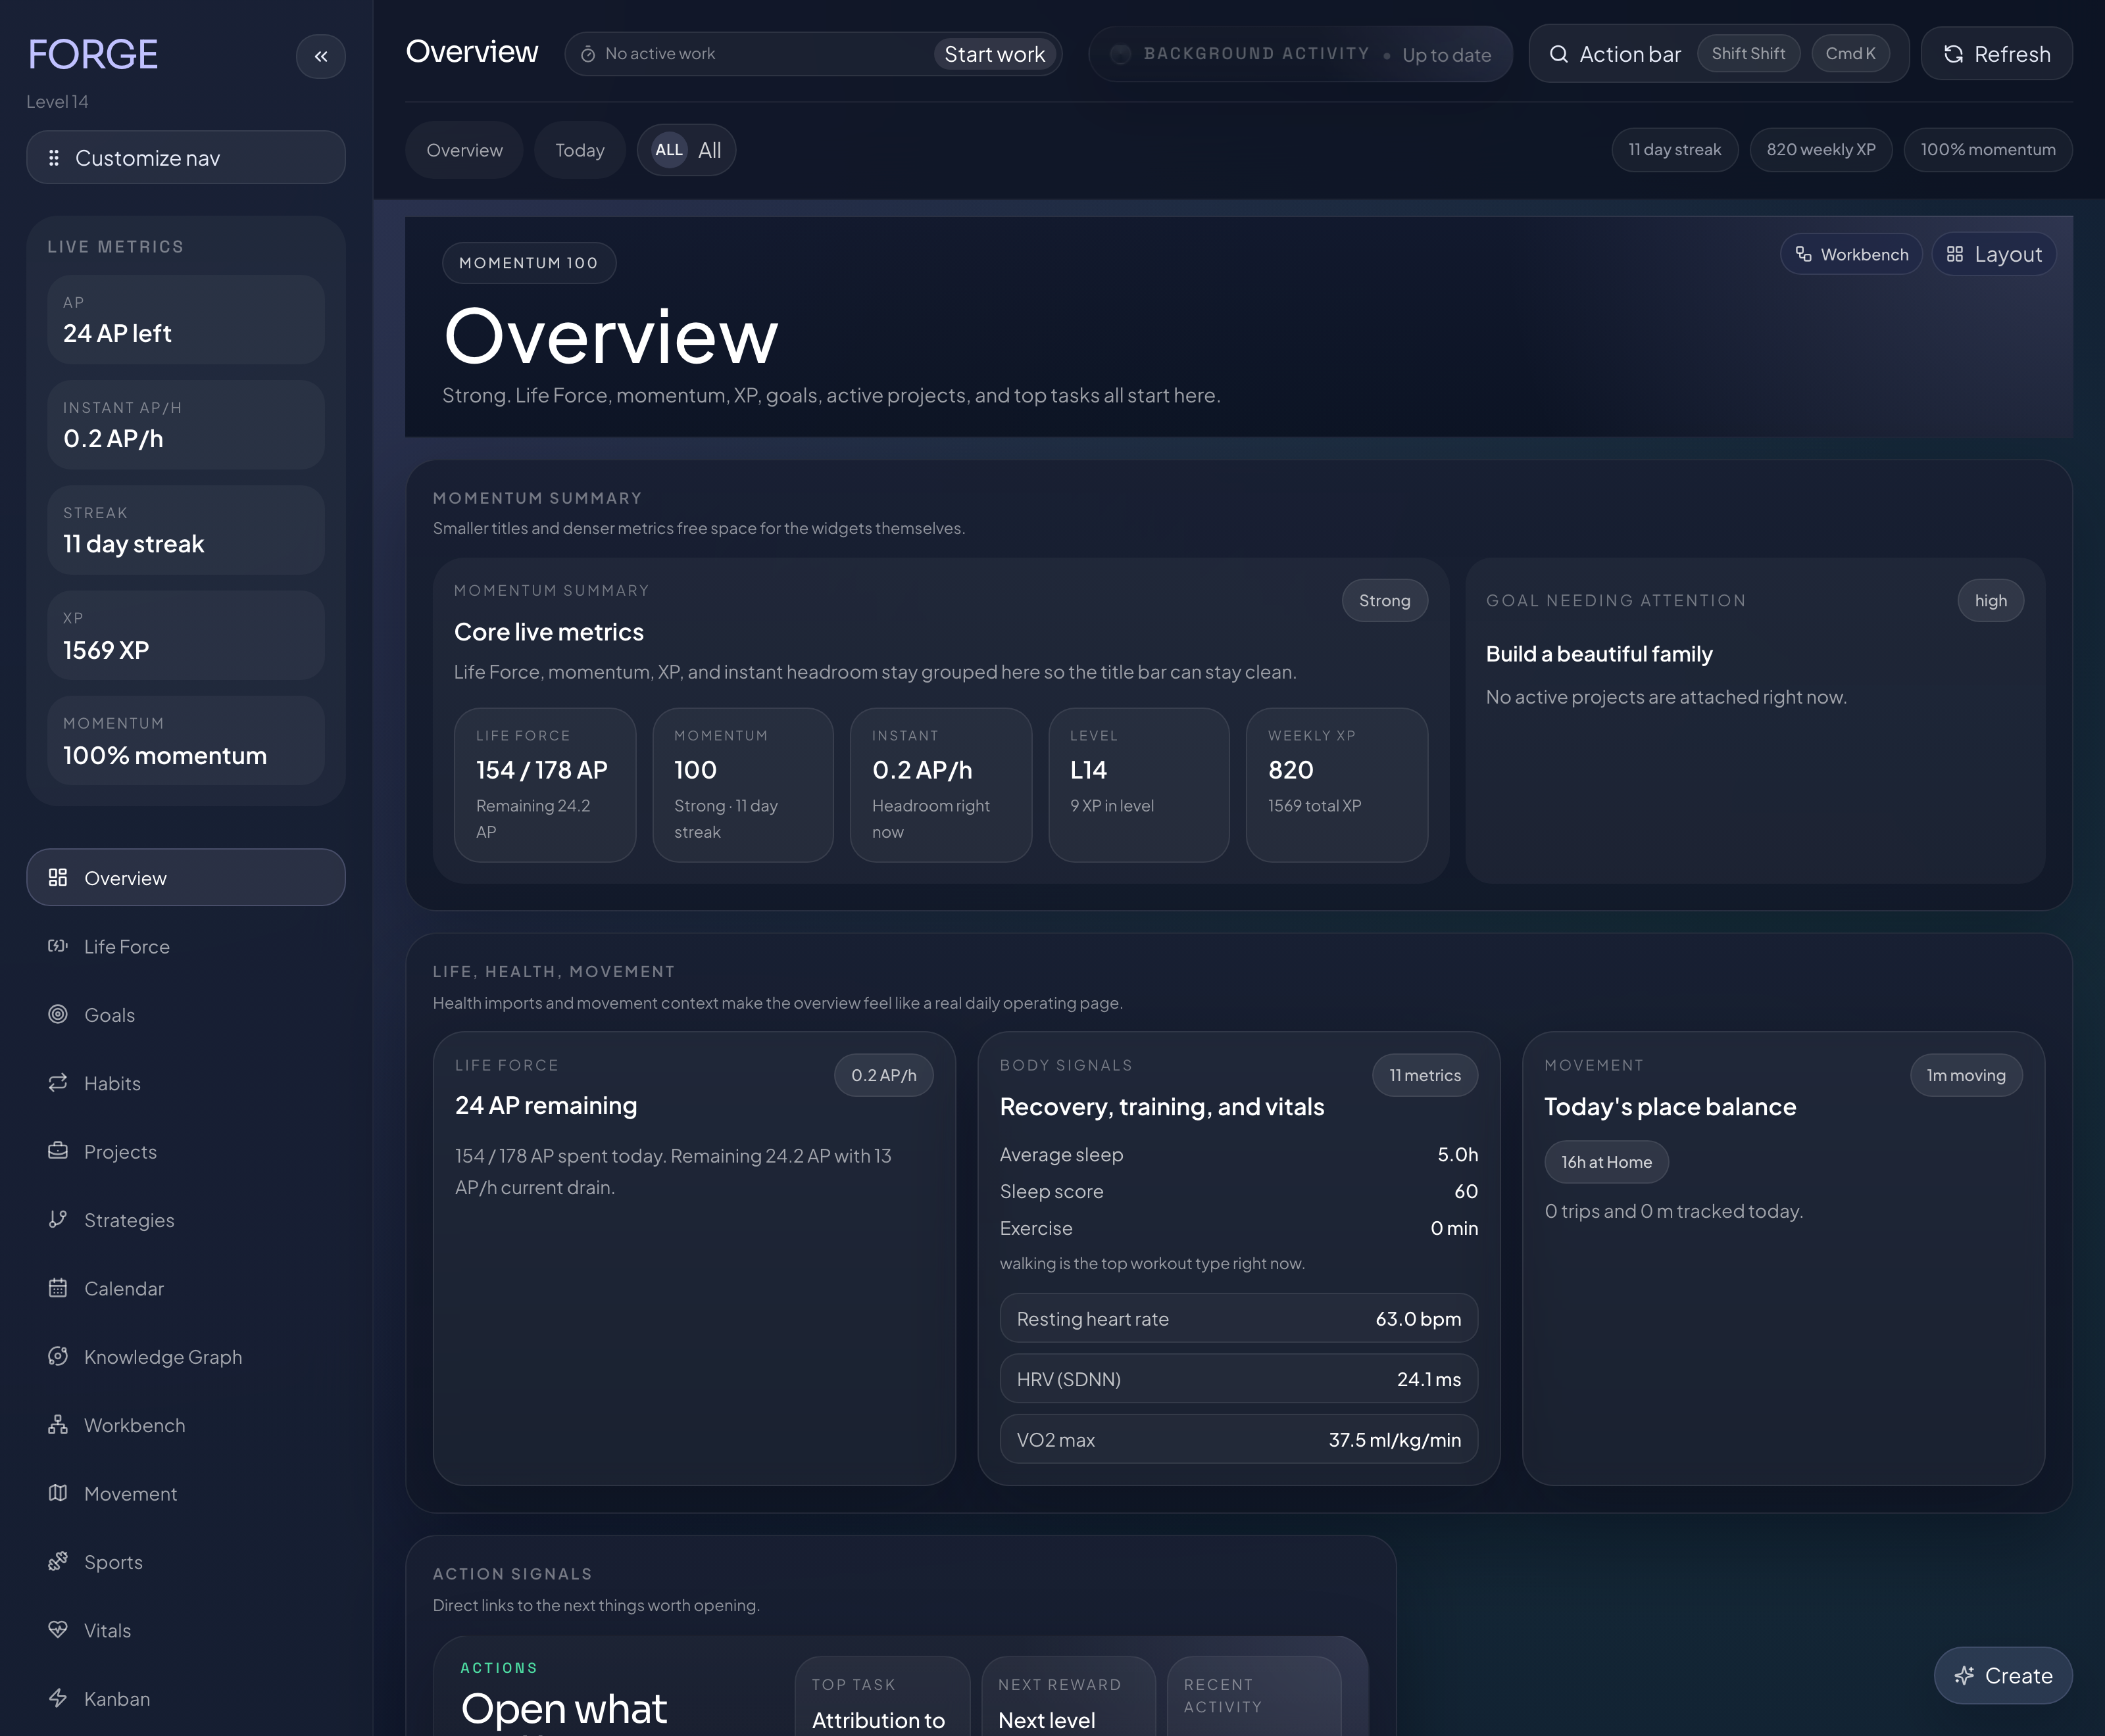
Task: Open the Habits section icon
Action: (x=57, y=1083)
